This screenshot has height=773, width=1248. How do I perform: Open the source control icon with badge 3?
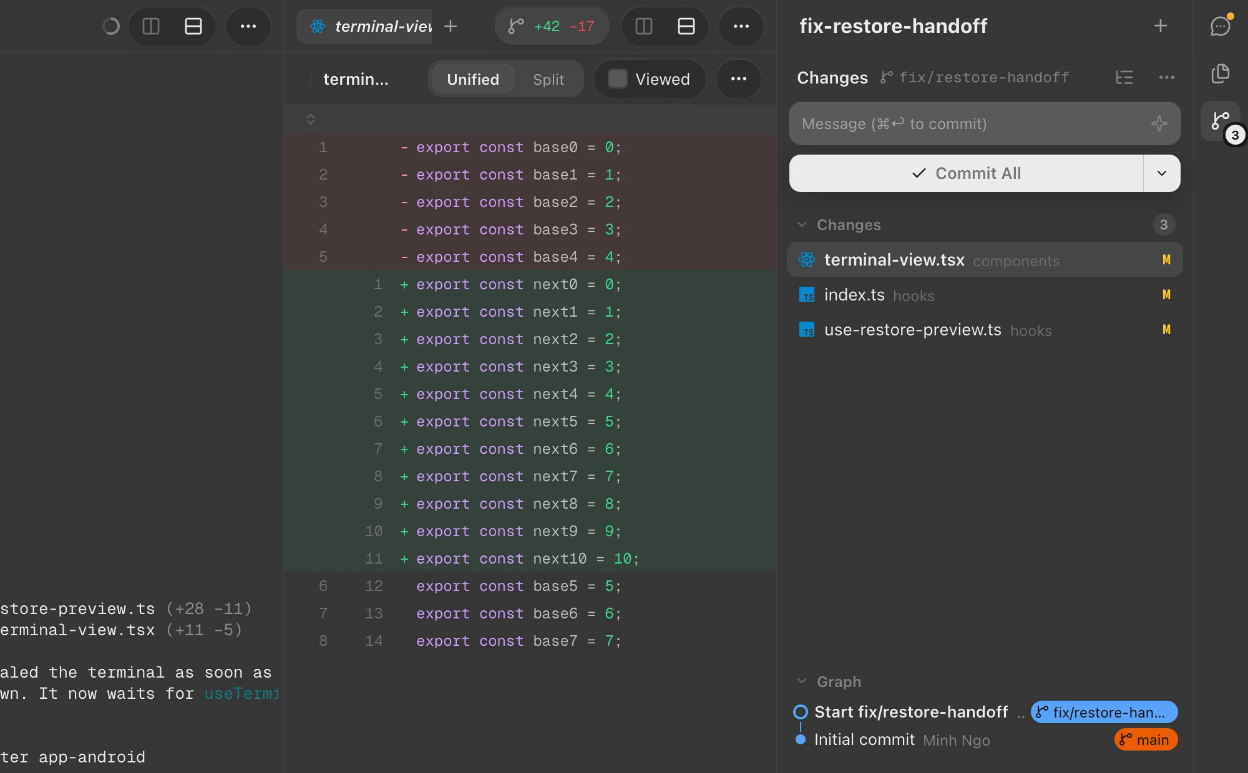click(1221, 121)
